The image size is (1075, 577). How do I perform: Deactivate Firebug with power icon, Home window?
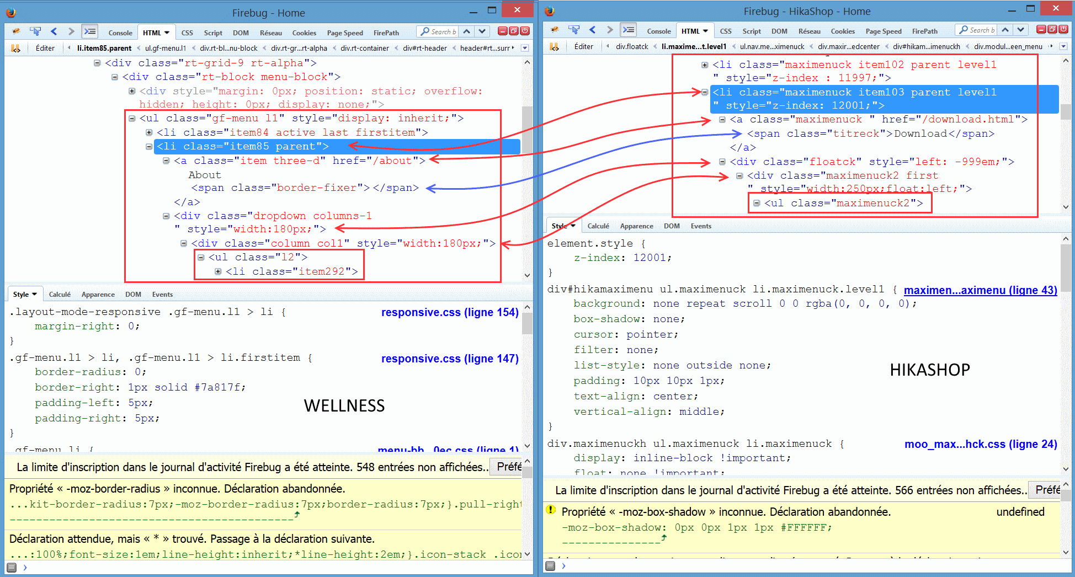[525, 31]
